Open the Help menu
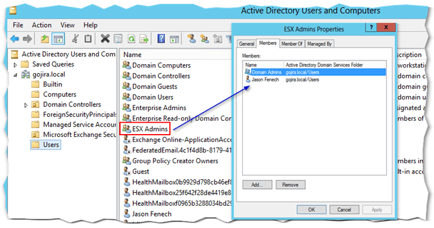 (91, 25)
